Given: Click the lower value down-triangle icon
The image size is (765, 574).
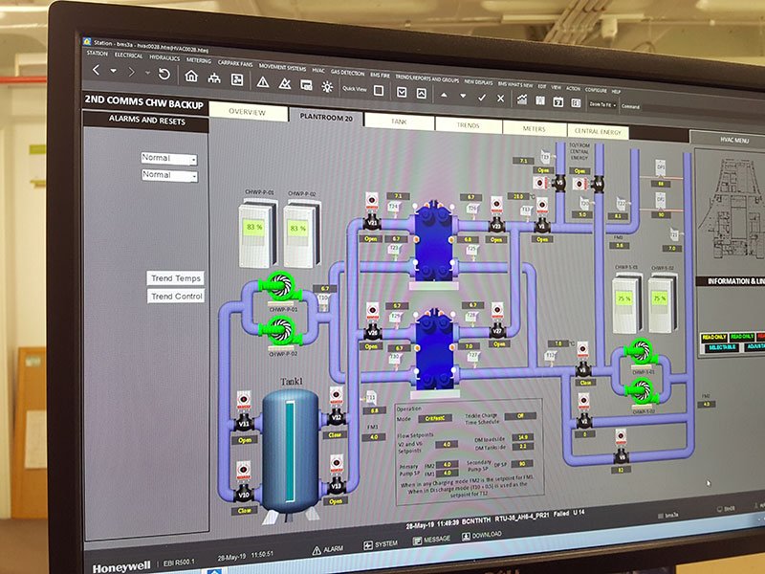Looking at the screenshot, I should pyautogui.click(x=463, y=97).
